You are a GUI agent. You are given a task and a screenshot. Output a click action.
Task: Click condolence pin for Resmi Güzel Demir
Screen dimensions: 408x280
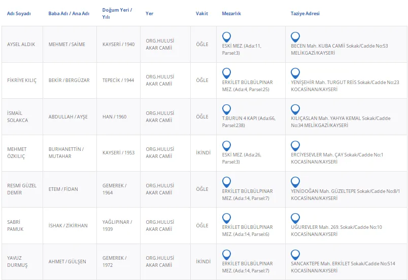click(x=295, y=182)
